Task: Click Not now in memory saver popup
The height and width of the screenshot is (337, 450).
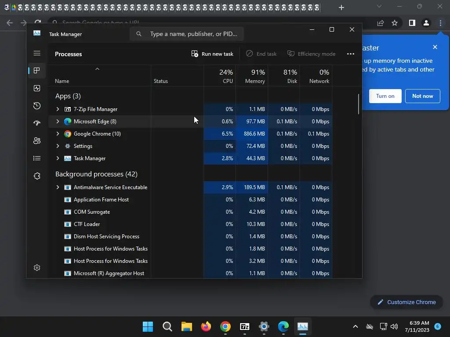Action: (422, 96)
